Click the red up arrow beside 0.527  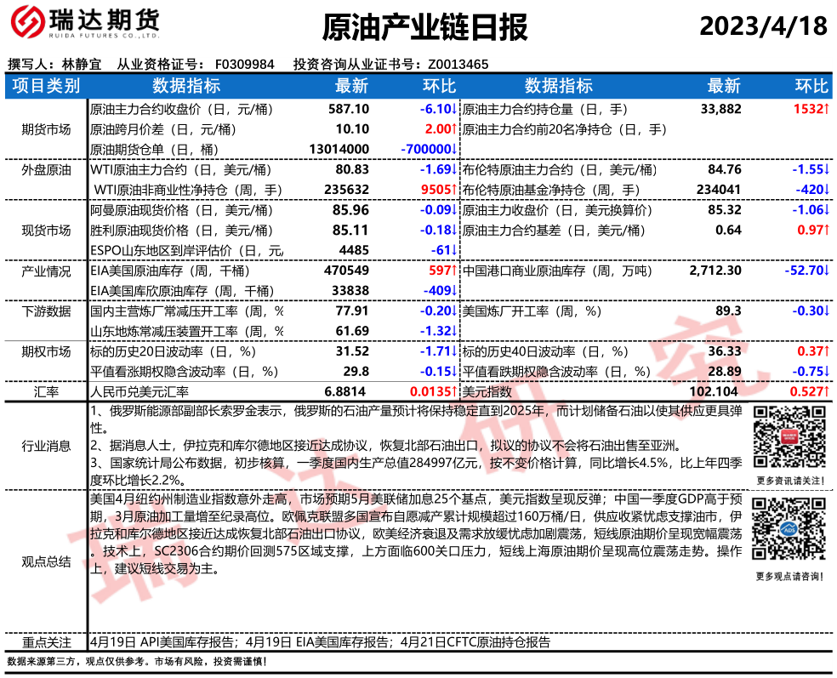tap(826, 391)
